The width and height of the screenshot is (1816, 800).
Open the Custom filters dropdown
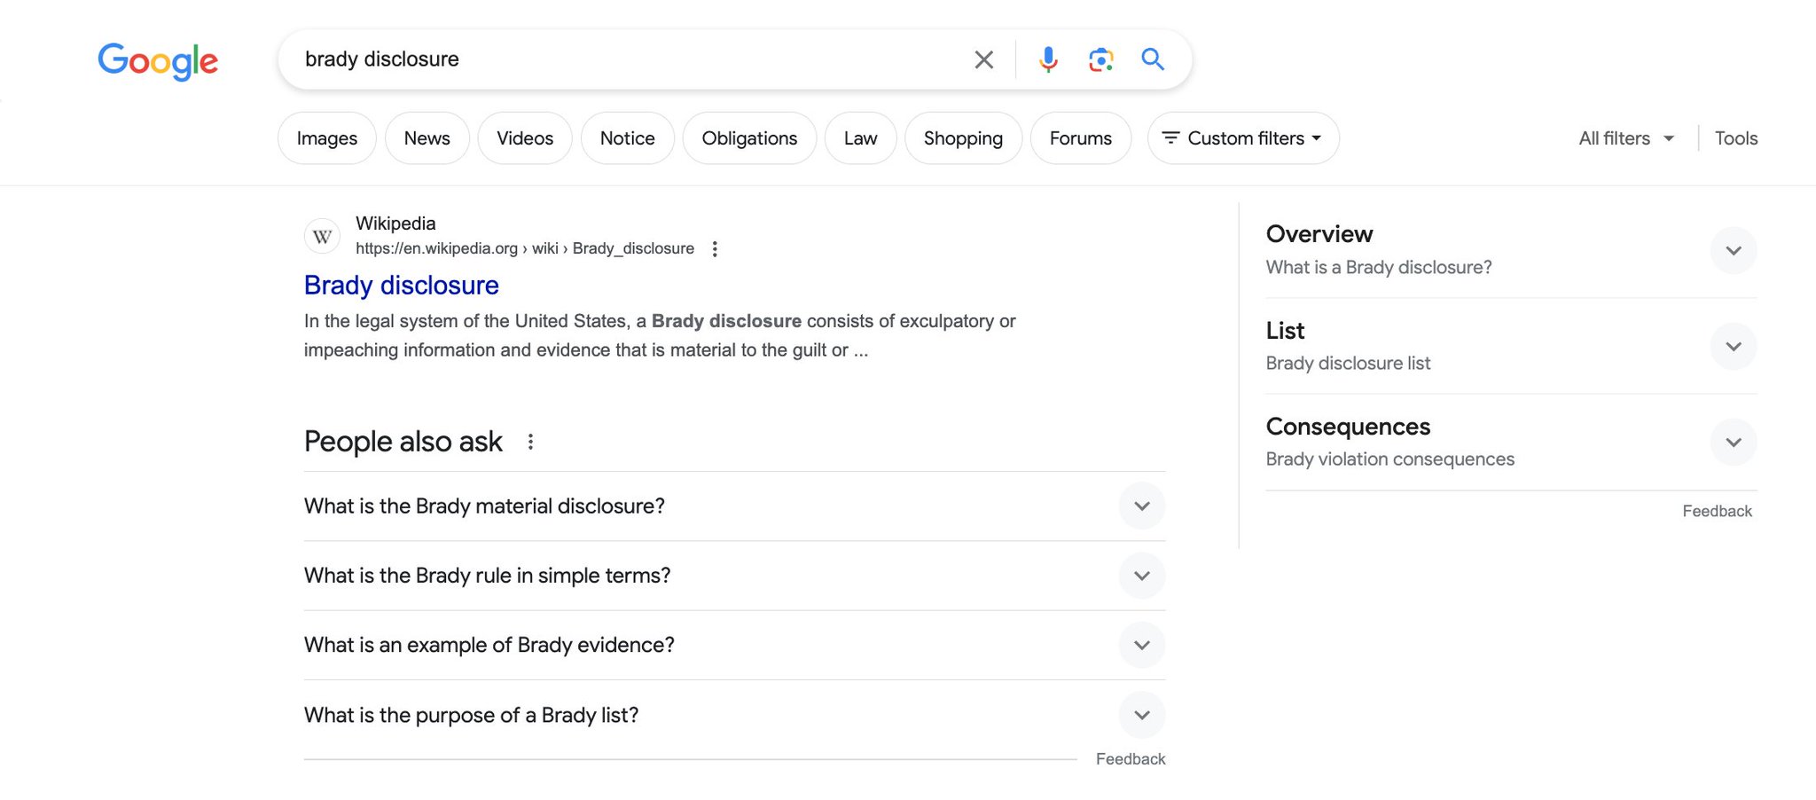[x=1243, y=138]
